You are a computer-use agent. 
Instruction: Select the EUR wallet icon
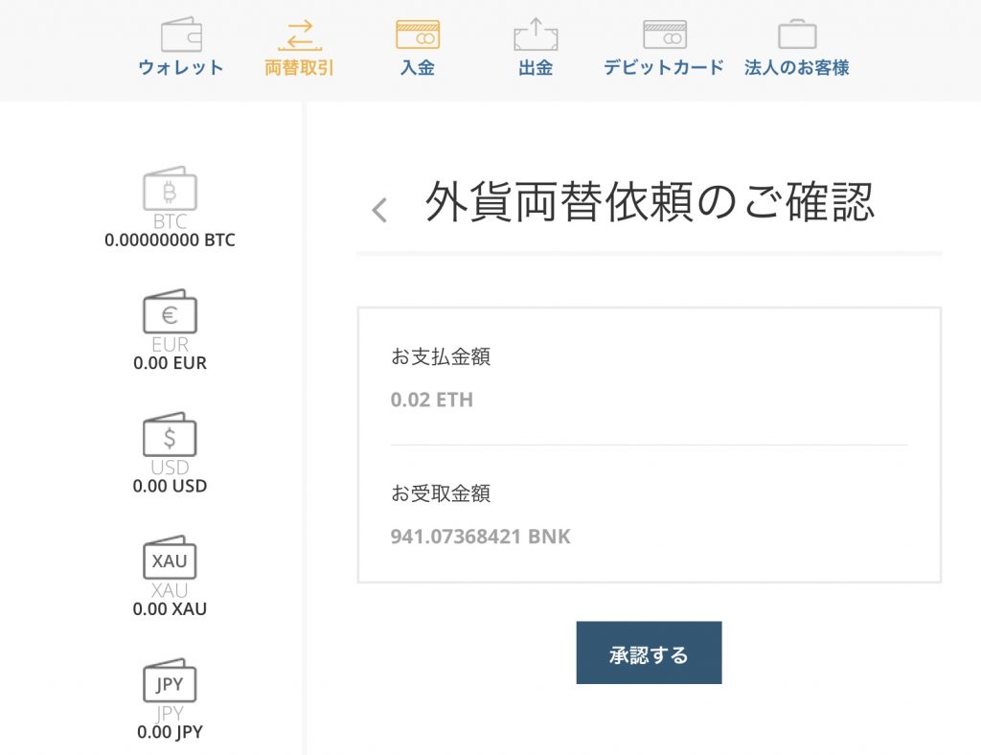170,311
